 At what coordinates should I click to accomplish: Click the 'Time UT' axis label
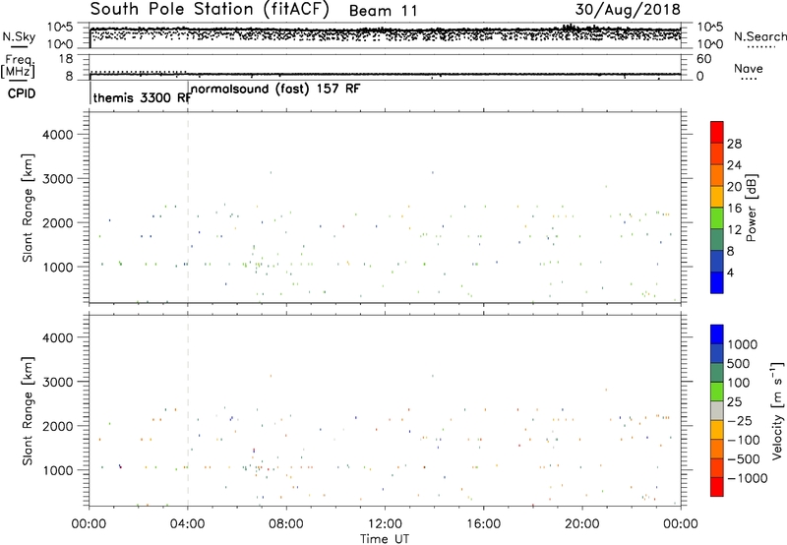(385, 539)
